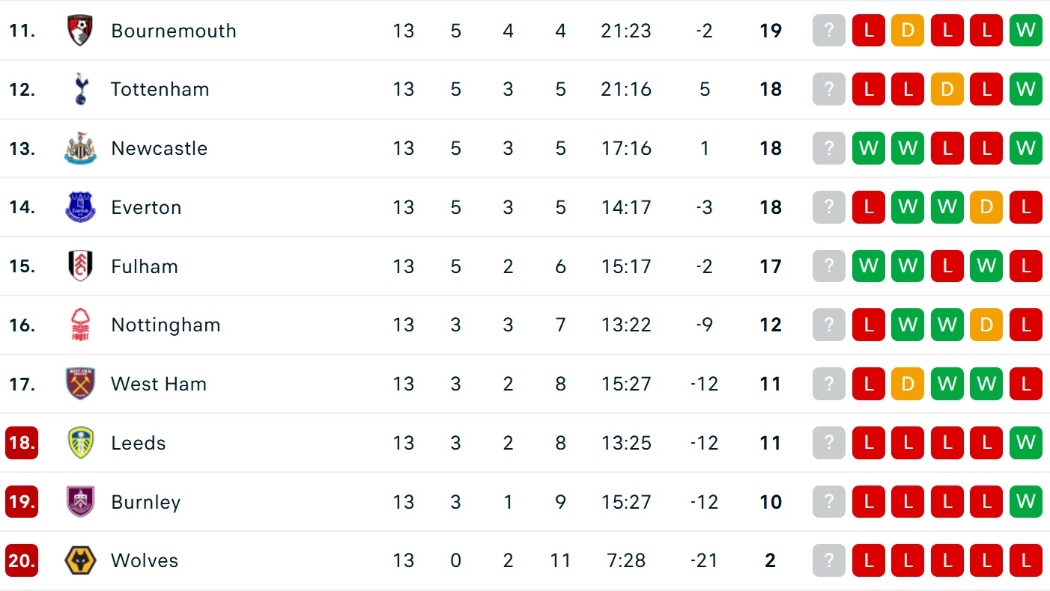Click the Newcastle club crest icon
The width and height of the screenshot is (1050, 591).
coord(80,148)
